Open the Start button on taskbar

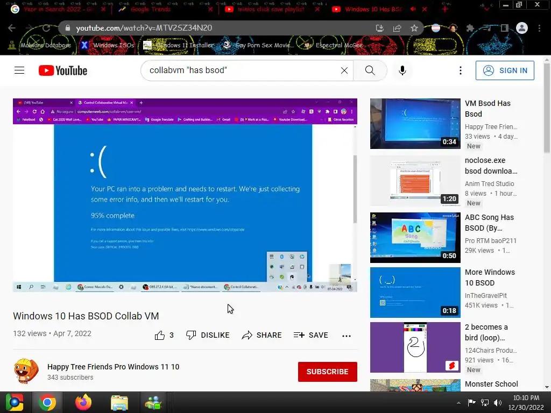coord(15,402)
